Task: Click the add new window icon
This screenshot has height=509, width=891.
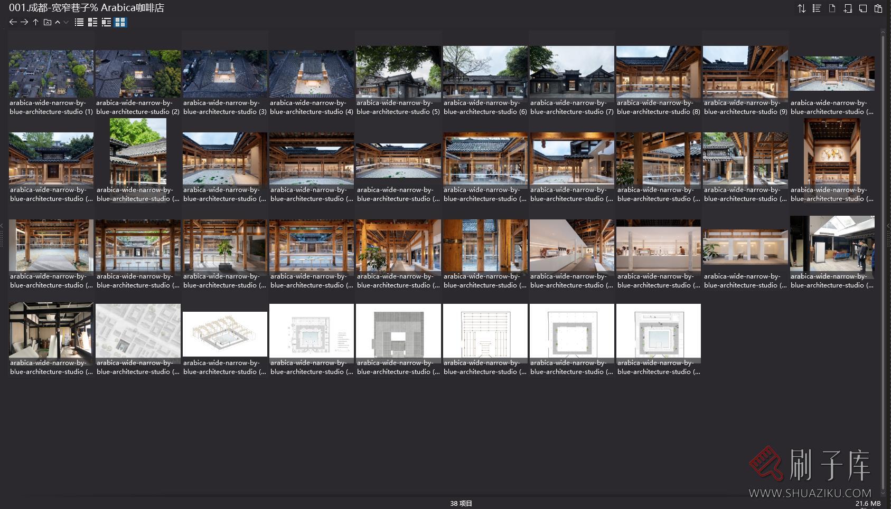Action: click(x=848, y=8)
